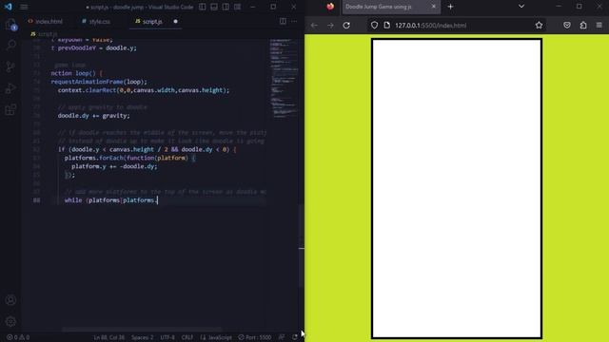Open a new Firefox tab
This screenshot has width=609, height=342.
pos(450,7)
